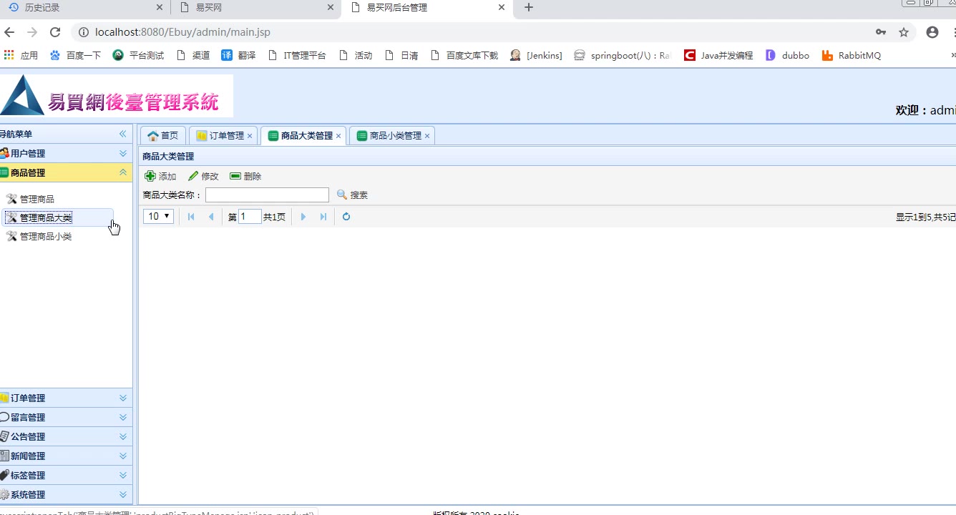This screenshot has height=515, width=956.
Task: Click the 商品大类名称 search field
Action: pyautogui.click(x=267, y=195)
